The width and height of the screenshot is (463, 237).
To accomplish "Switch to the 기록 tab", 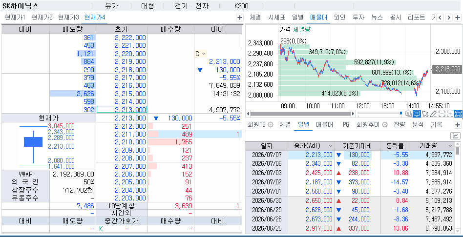I will [x=437, y=125].
